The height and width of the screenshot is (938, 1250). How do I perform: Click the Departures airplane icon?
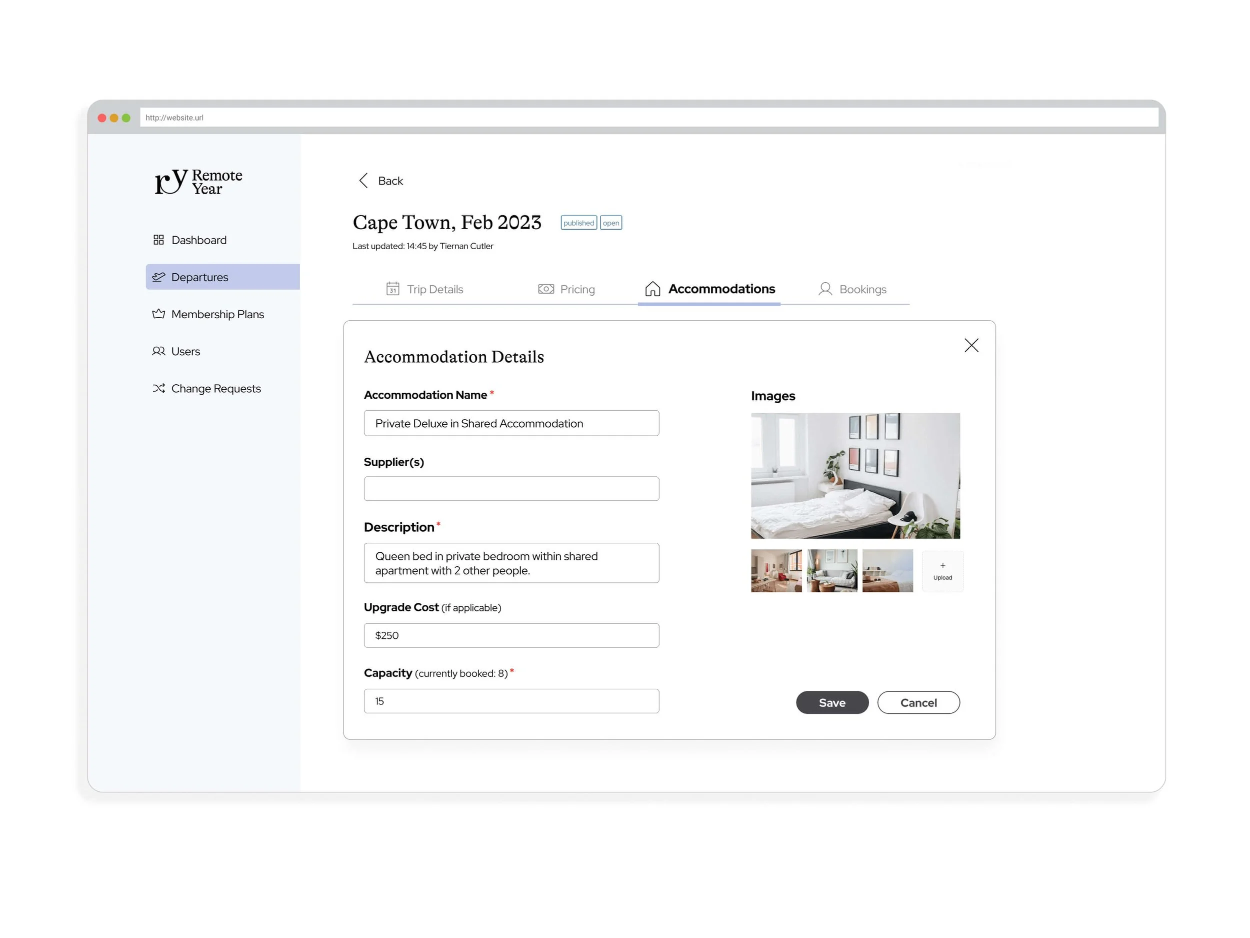[x=159, y=277]
